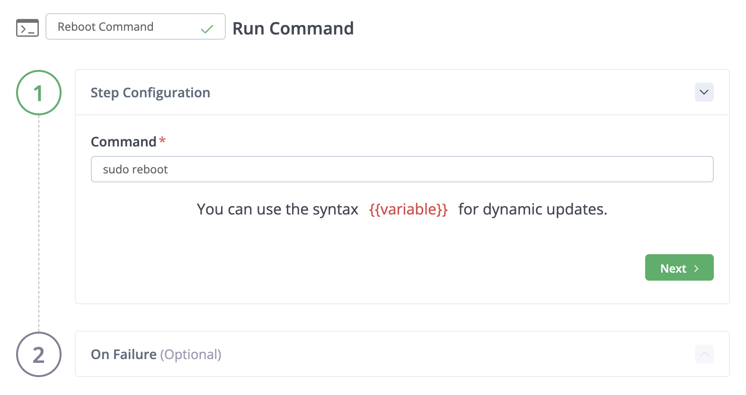Click the 'for dynamic updates' hint text
The width and height of the screenshot is (746, 395).
tap(533, 209)
